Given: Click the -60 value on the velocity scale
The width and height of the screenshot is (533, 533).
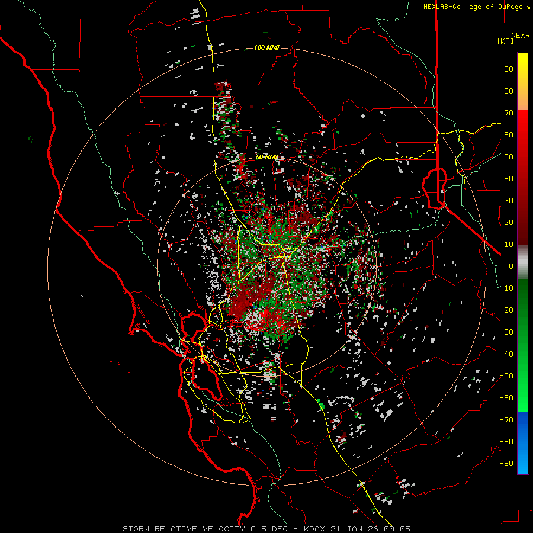Looking at the screenshot, I should click(506, 398).
